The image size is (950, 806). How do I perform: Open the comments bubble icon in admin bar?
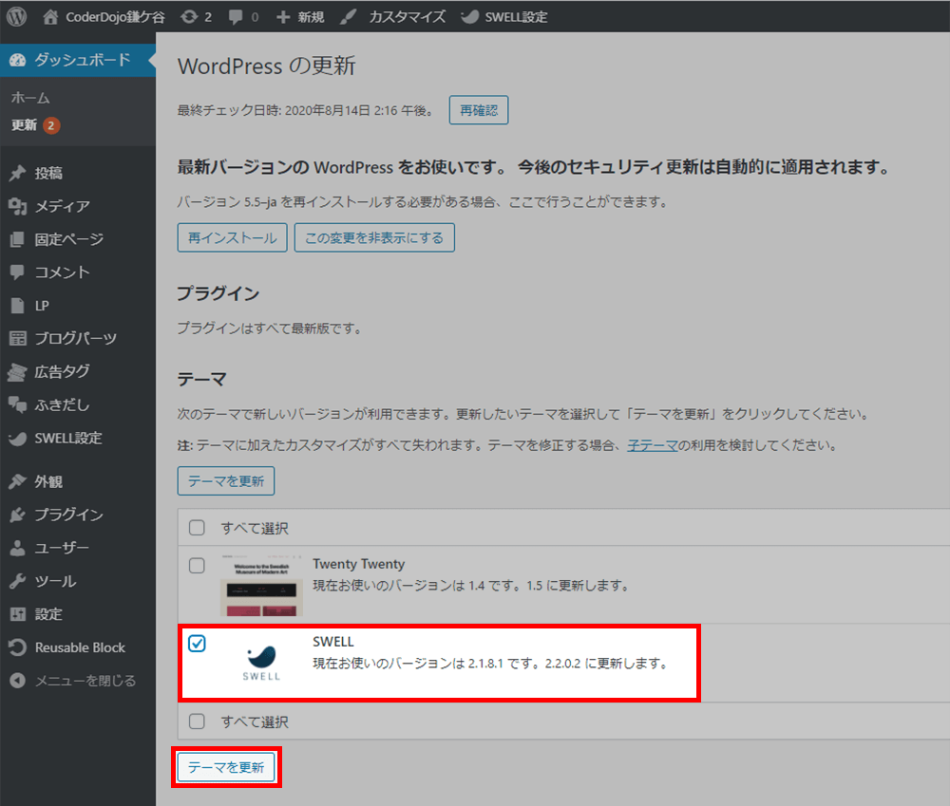point(235,17)
